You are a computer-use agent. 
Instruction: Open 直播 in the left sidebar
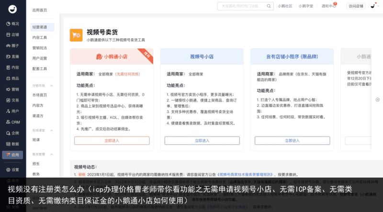click(x=12, y=56)
